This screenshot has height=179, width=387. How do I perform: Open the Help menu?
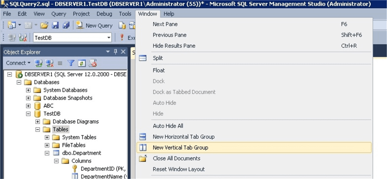click(x=169, y=14)
